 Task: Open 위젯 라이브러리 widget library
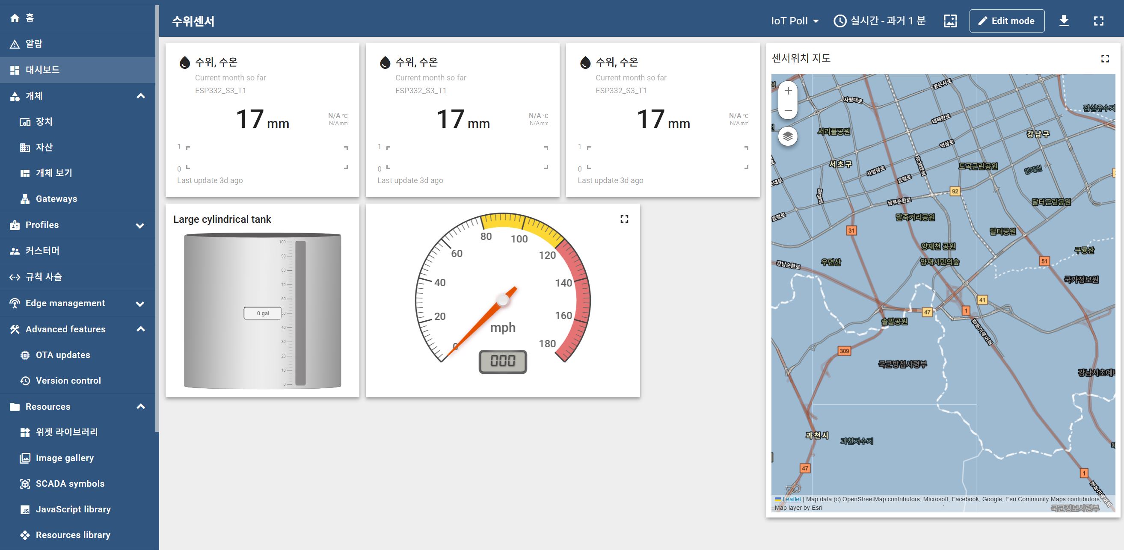point(78,432)
